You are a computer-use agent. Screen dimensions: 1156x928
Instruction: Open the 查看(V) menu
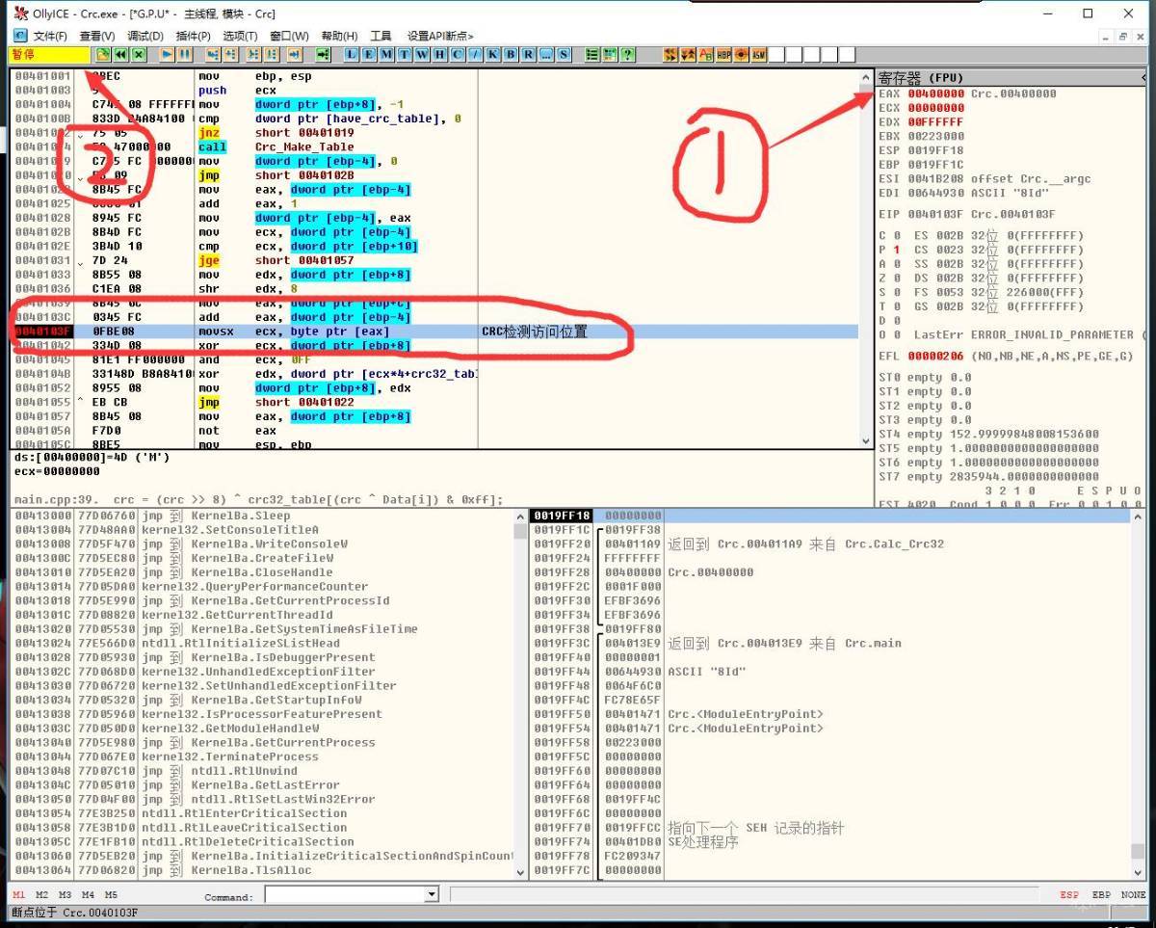pyautogui.click(x=96, y=36)
